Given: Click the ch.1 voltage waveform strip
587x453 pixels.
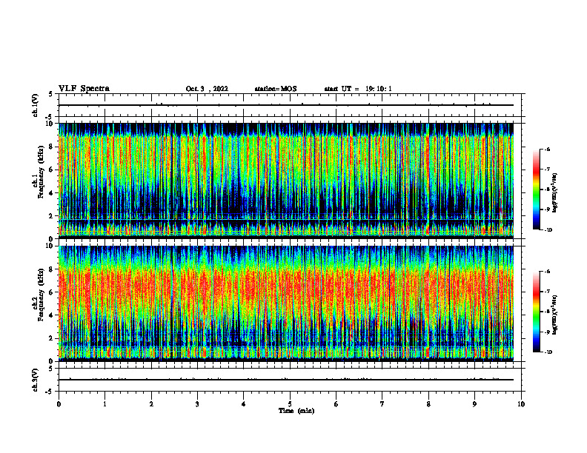Looking at the screenshot, I should click(x=290, y=105).
